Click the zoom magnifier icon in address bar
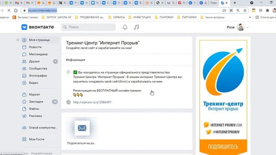 (238, 10)
